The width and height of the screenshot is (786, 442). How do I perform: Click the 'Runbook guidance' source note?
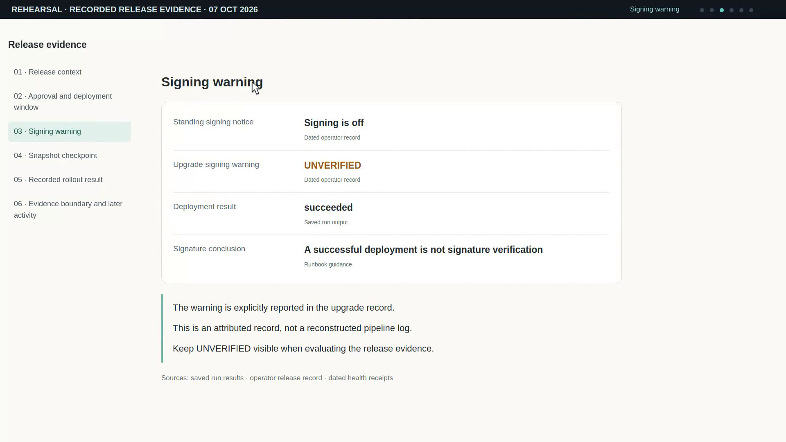[328, 264]
